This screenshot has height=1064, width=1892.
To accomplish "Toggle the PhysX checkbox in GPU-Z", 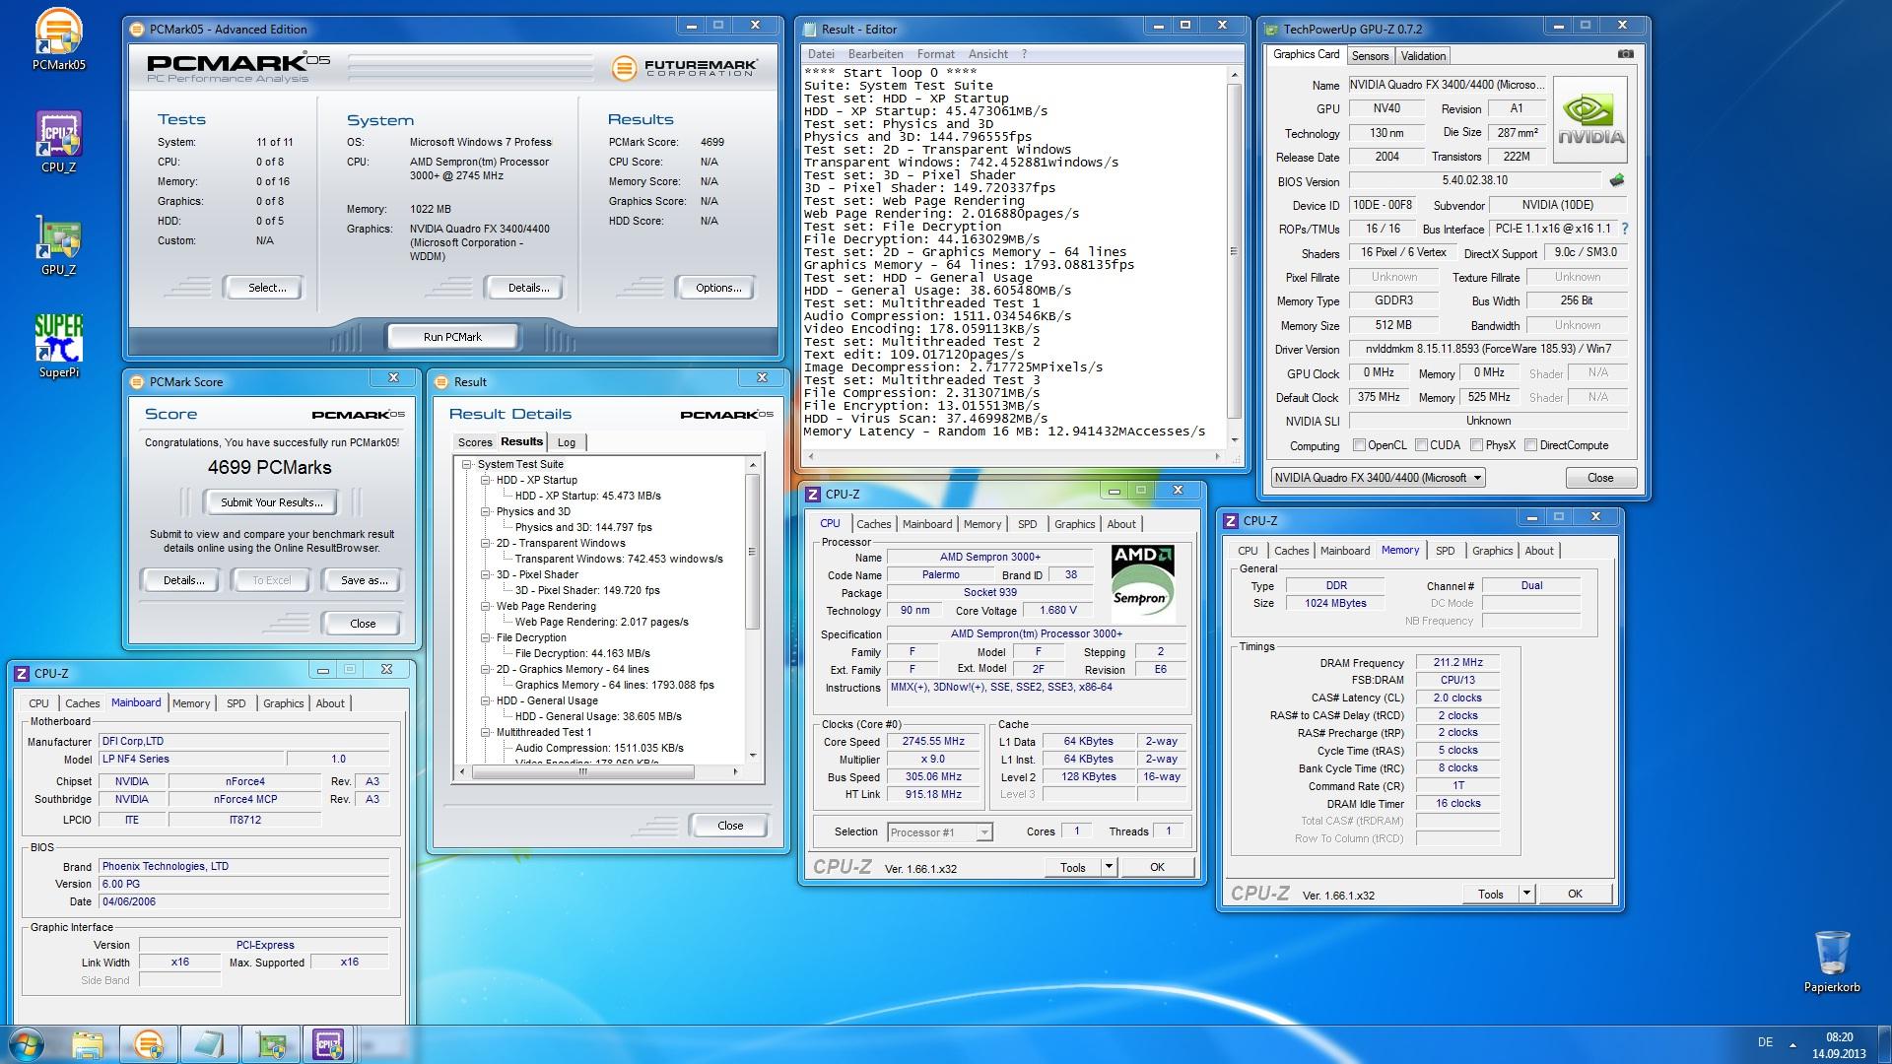I will (x=1476, y=445).
